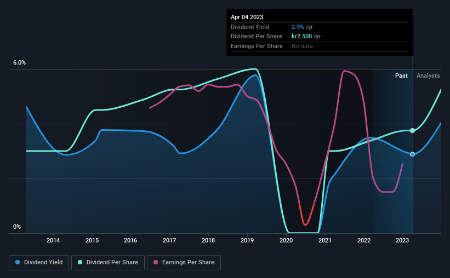Toggle the Dividend Yield legend button

(x=39, y=263)
